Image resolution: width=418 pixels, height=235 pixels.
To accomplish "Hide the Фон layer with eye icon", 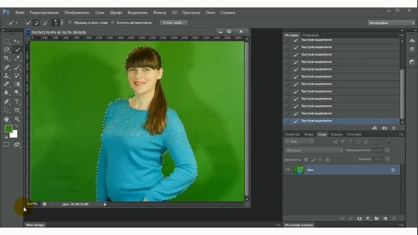I will pos(287,170).
